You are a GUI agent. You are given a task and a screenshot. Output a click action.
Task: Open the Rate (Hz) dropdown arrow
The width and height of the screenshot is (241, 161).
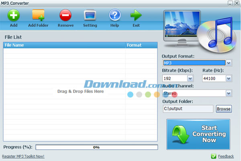229,79
